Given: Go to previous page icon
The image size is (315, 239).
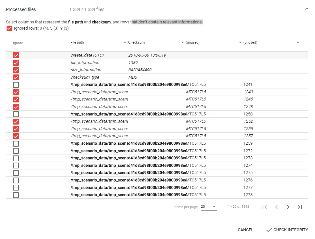Looking at the screenshot, I should click(277, 207).
